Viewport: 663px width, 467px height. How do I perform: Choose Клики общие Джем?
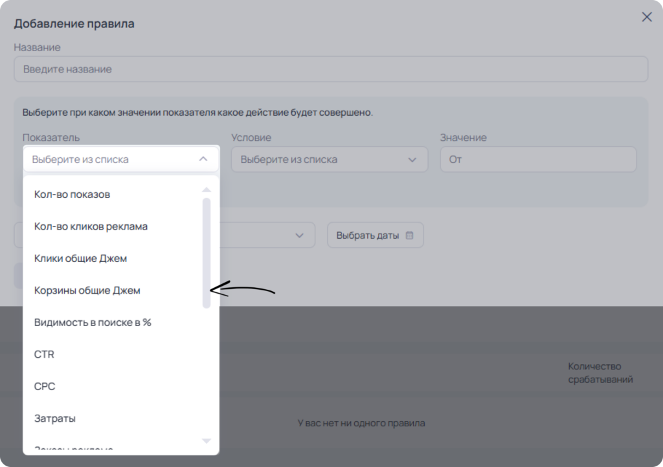(x=80, y=259)
